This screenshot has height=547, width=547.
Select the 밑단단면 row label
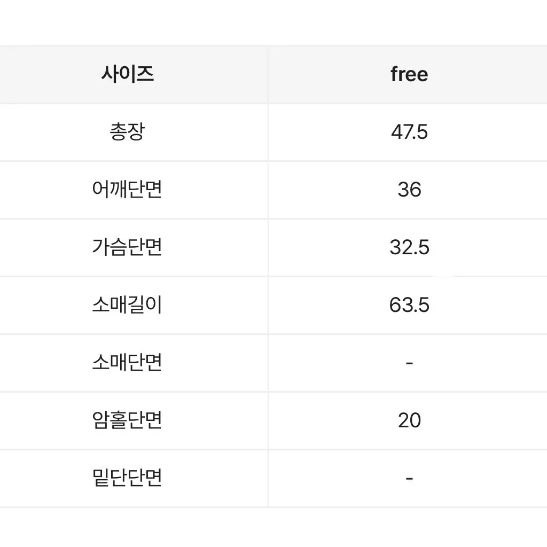tap(127, 477)
